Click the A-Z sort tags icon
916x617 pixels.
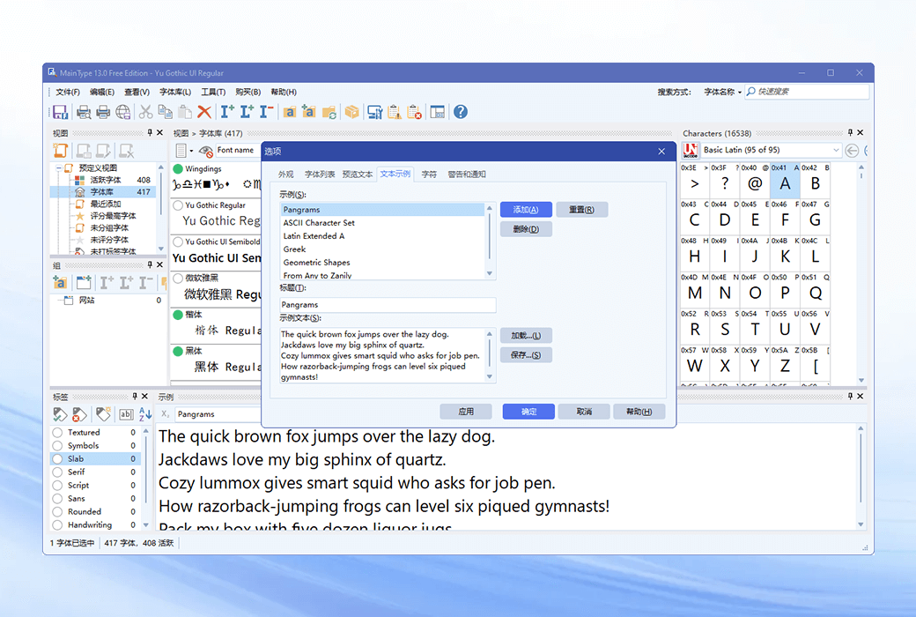[145, 414]
